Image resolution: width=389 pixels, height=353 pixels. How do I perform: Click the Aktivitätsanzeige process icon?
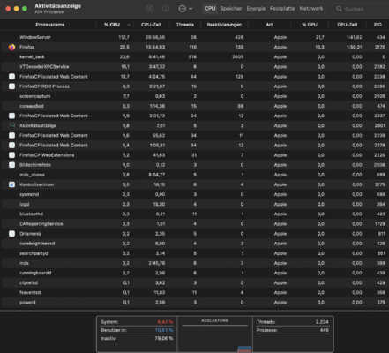click(x=11, y=125)
